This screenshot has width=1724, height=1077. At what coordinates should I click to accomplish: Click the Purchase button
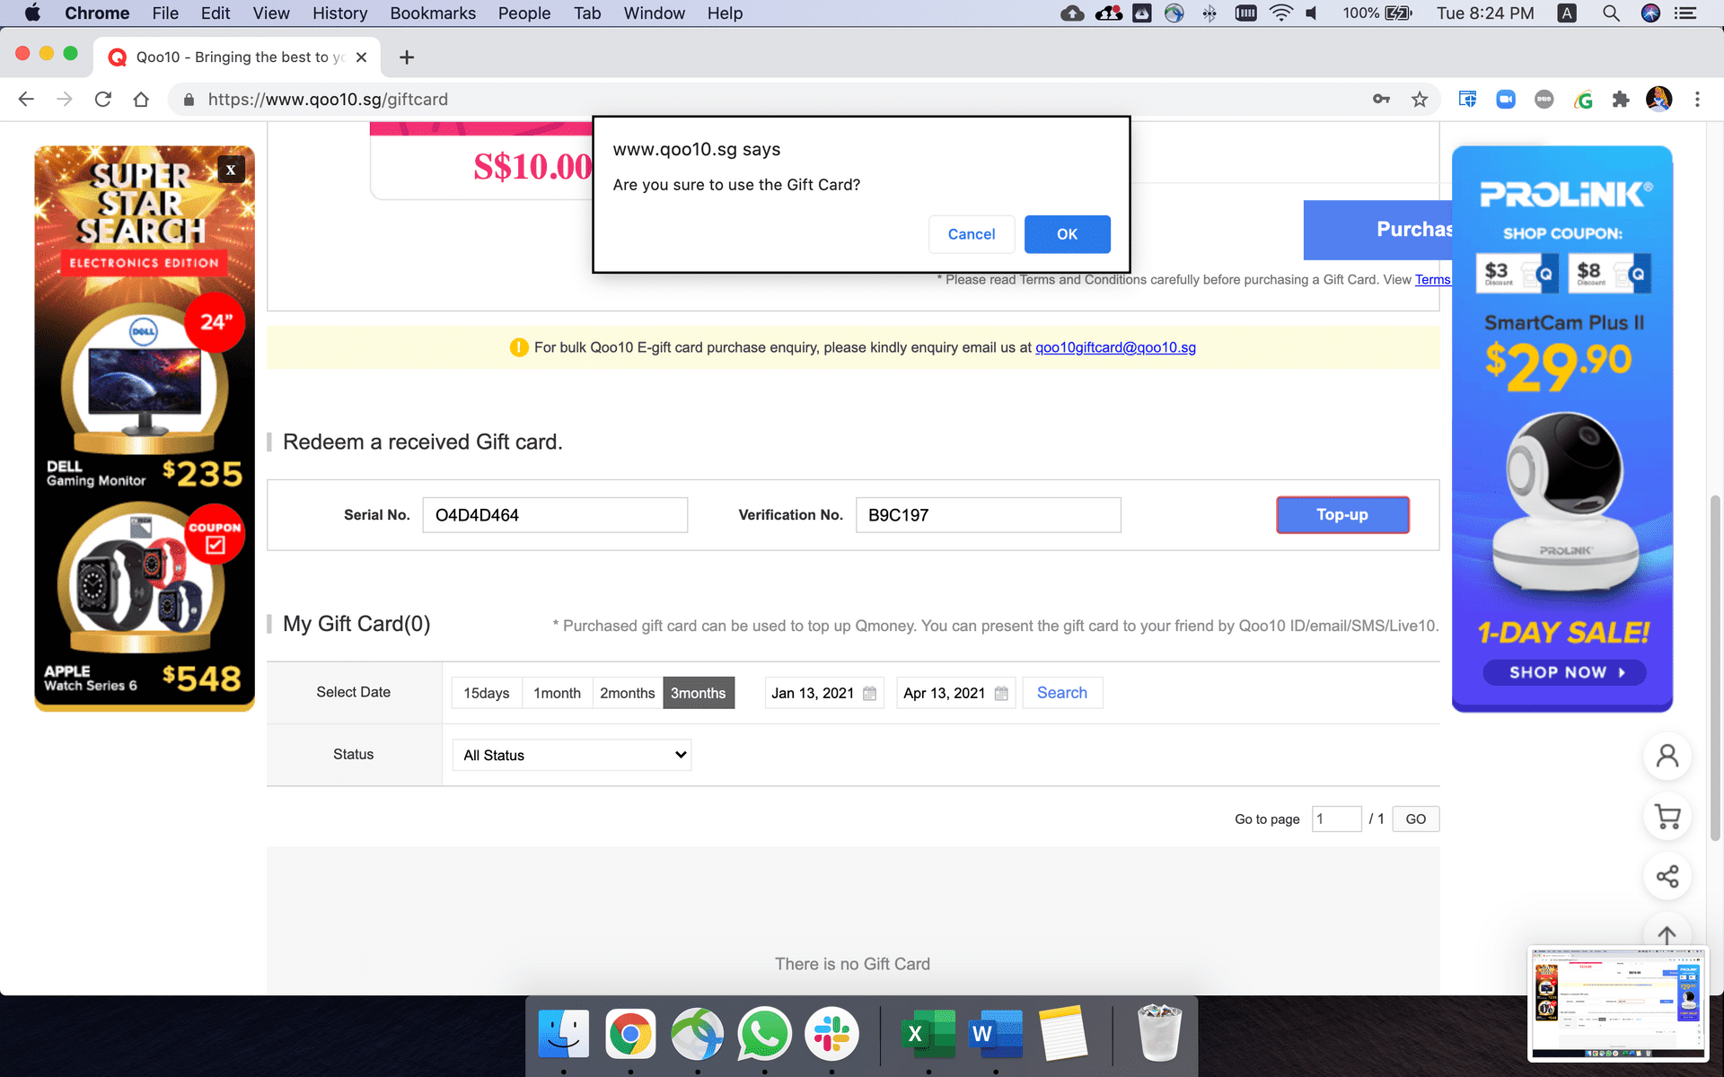tap(1377, 230)
